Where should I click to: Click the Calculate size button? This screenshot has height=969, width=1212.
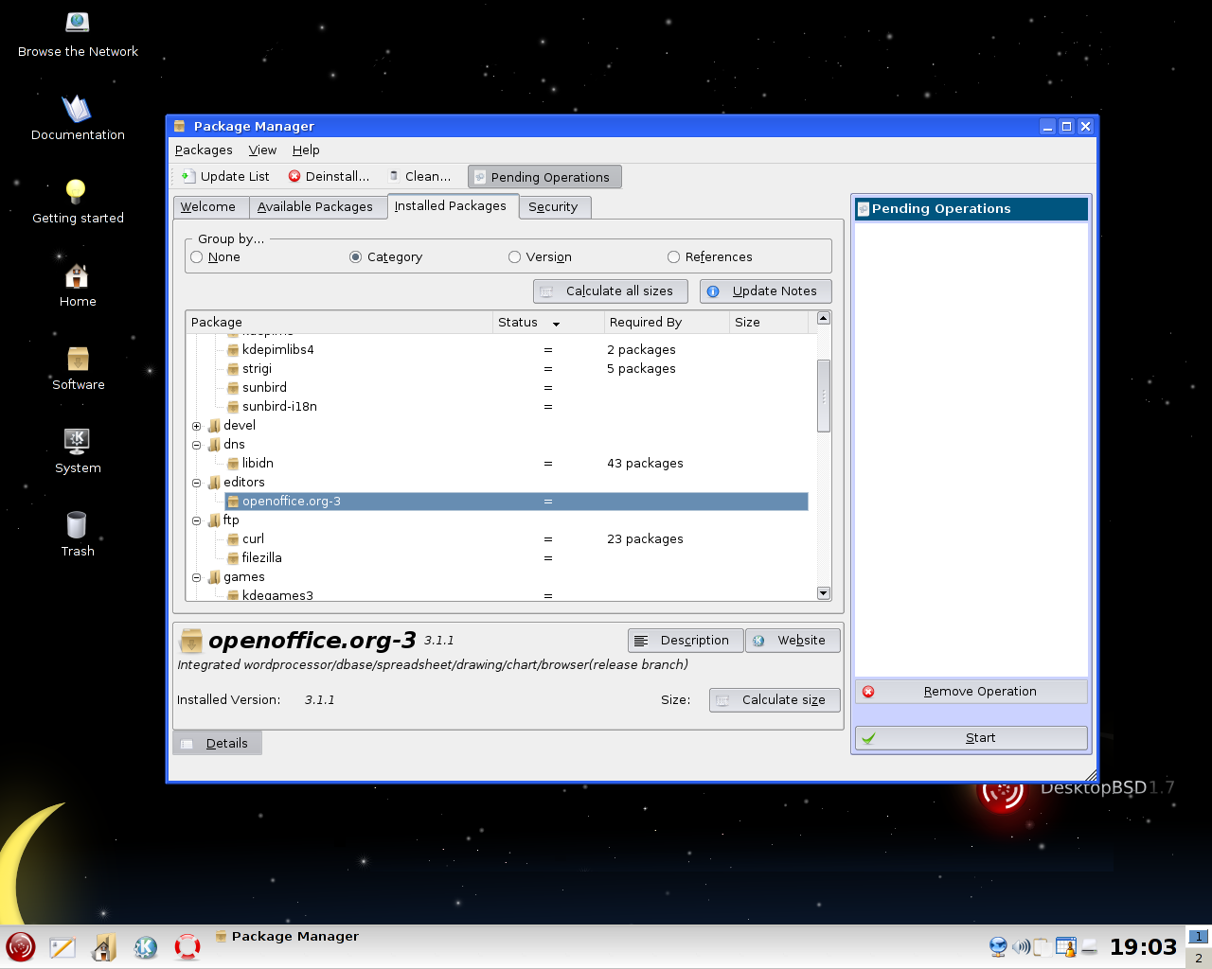point(775,700)
